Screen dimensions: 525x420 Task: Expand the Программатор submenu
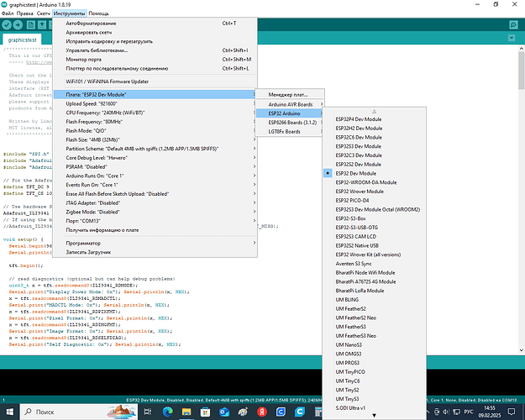(x=155, y=243)
